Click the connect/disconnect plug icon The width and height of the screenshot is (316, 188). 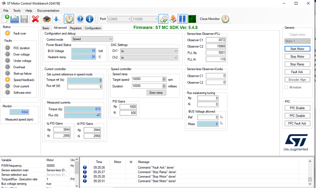click(163, 19)
